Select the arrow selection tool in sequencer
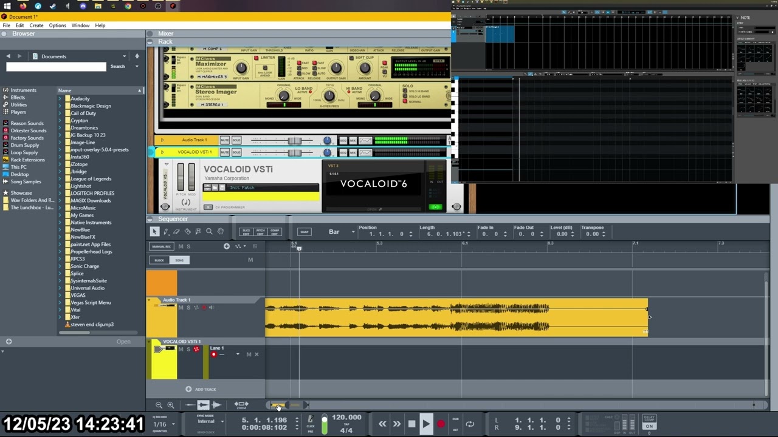Image resolution: width=778 pixels, height=437 pixels. pyautogui.click(x=154, y=231)
